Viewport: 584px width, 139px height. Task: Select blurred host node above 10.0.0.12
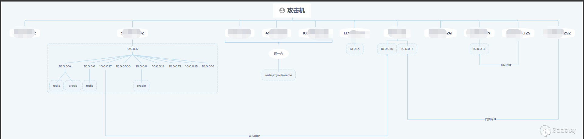tap(132, 33)
